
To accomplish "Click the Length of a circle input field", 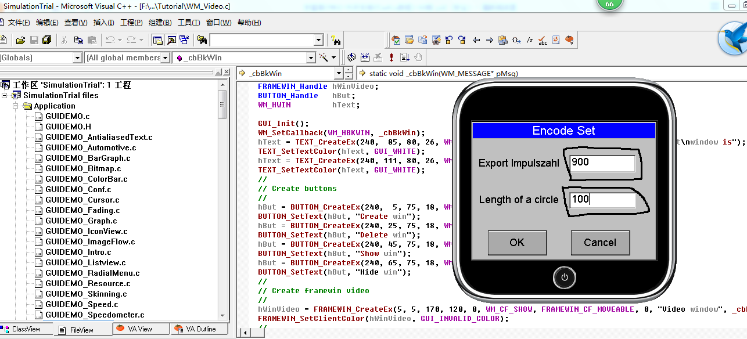I will (x=602, y=200).
